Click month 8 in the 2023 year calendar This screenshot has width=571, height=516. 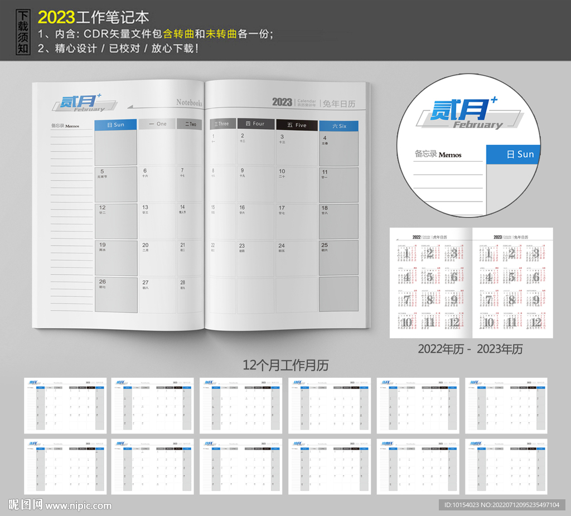pyautogui.click(x=512, y=299)
